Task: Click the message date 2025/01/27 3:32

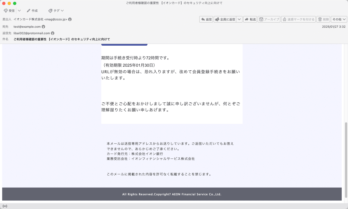Action: (334, 27)
